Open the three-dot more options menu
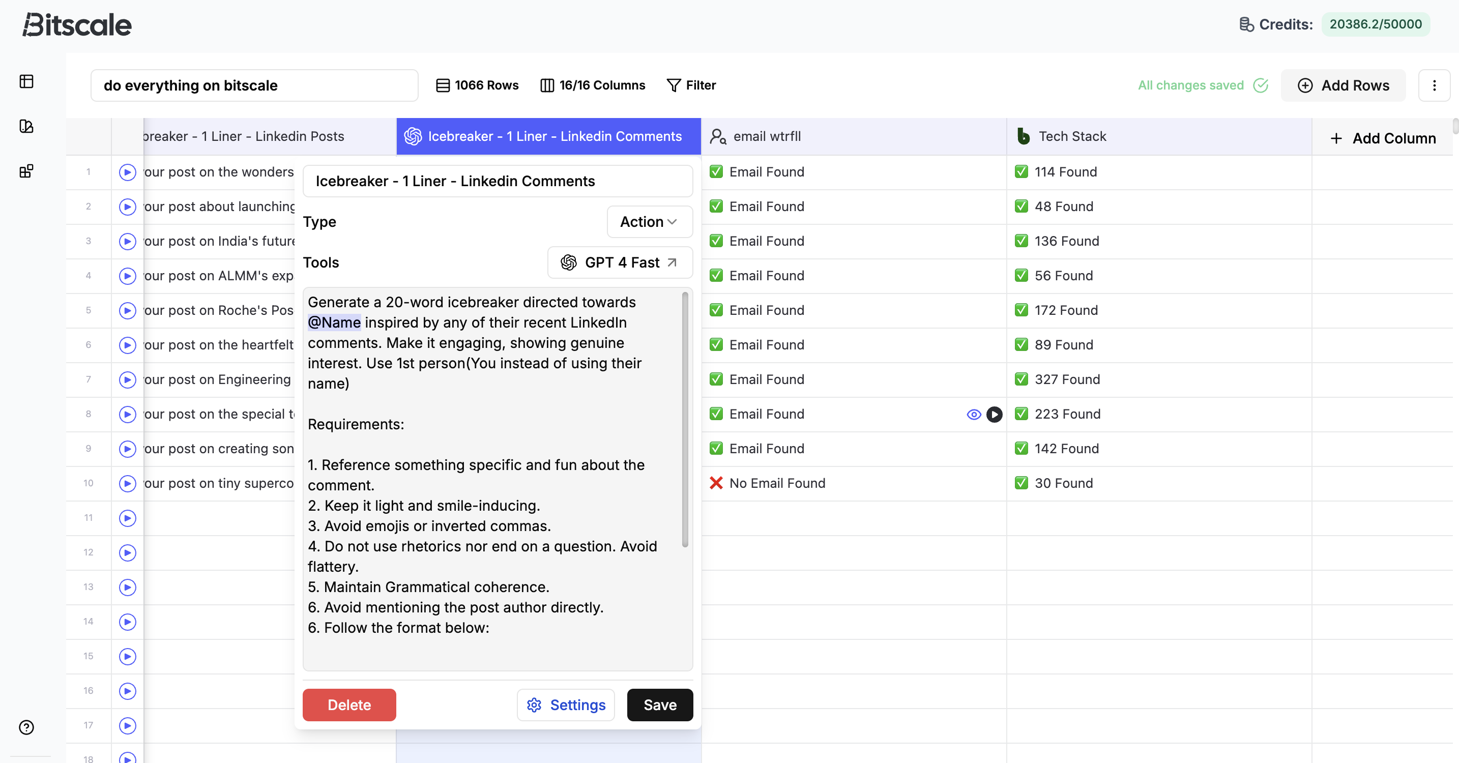 pos(1434,85)
